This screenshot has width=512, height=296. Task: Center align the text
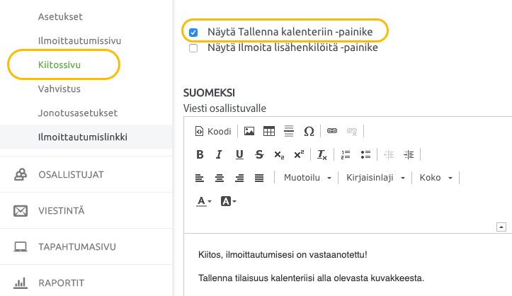click(220, 178)
